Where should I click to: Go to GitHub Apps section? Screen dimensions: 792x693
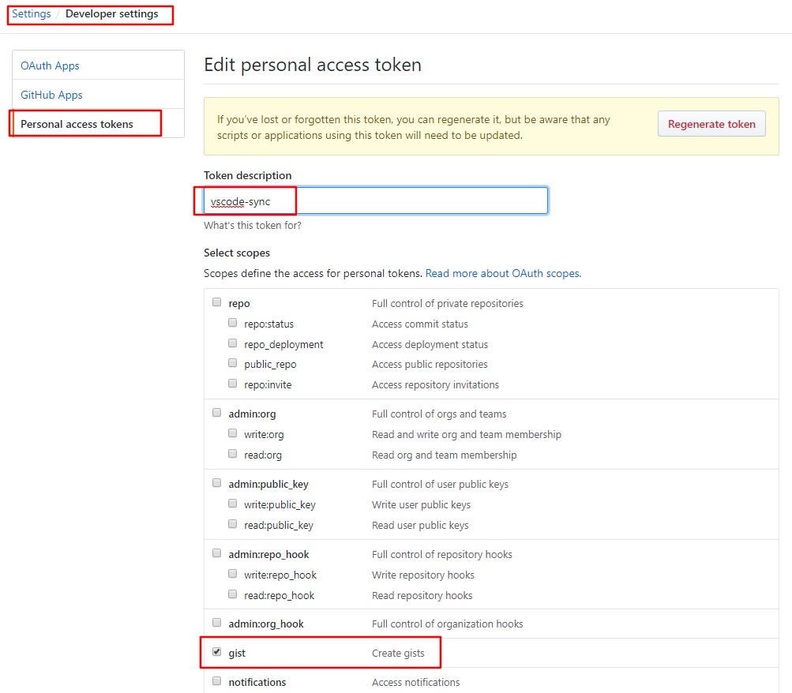pos(51,95)
